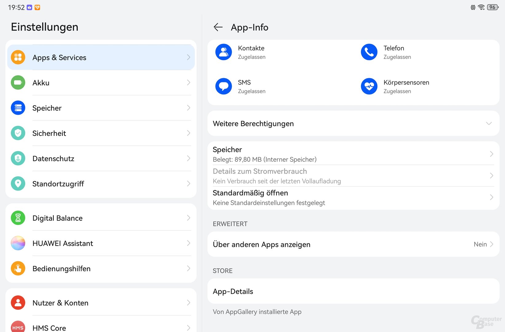The image size is (505, 332).
Task: Open Sicherheit row chevron
Action: point(188,133)
